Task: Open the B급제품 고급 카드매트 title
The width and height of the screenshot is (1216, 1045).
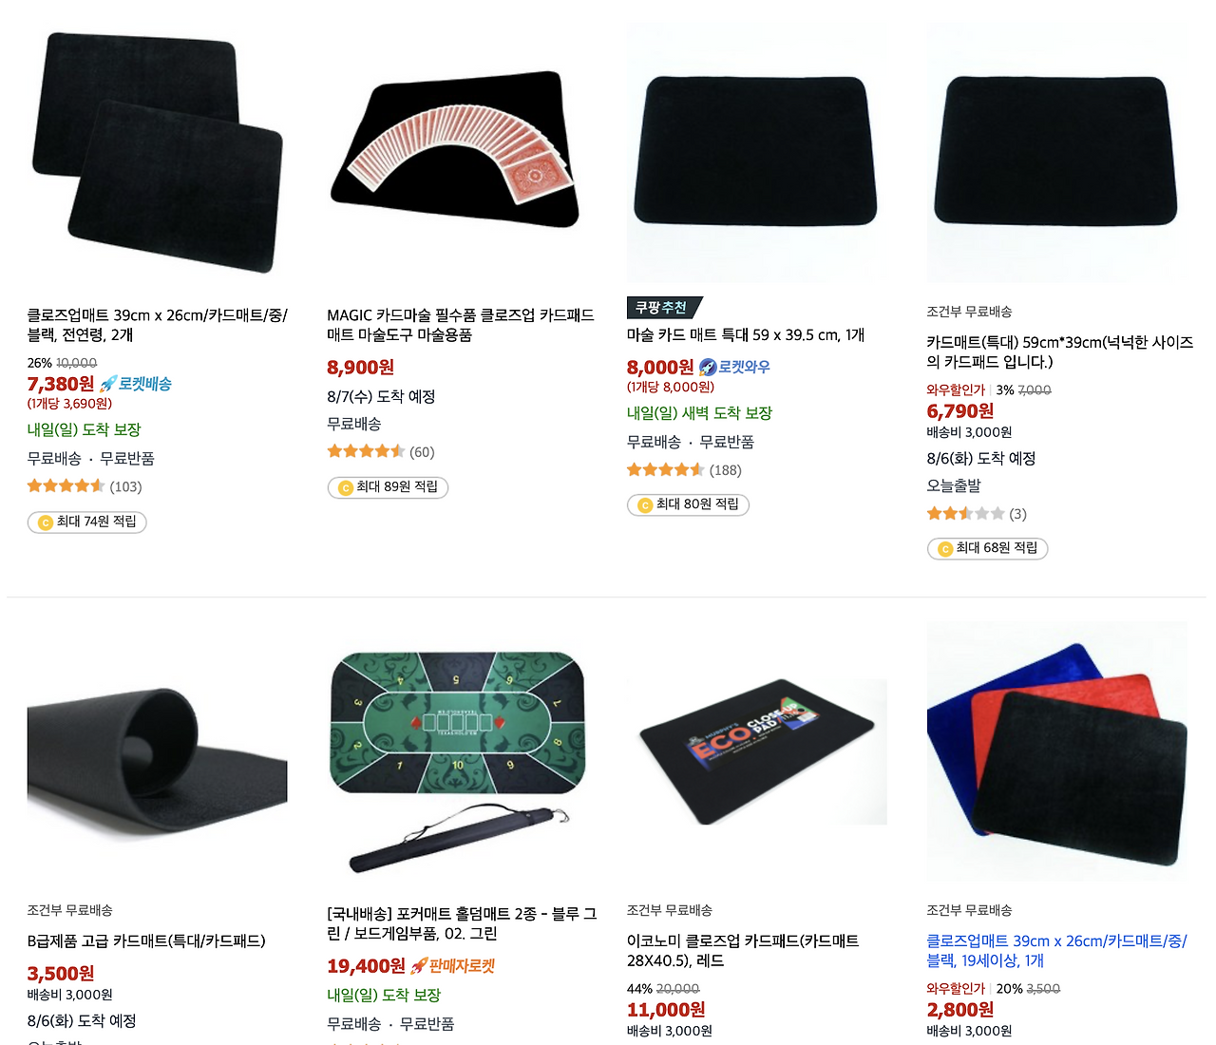Action: tap(146, 941)
